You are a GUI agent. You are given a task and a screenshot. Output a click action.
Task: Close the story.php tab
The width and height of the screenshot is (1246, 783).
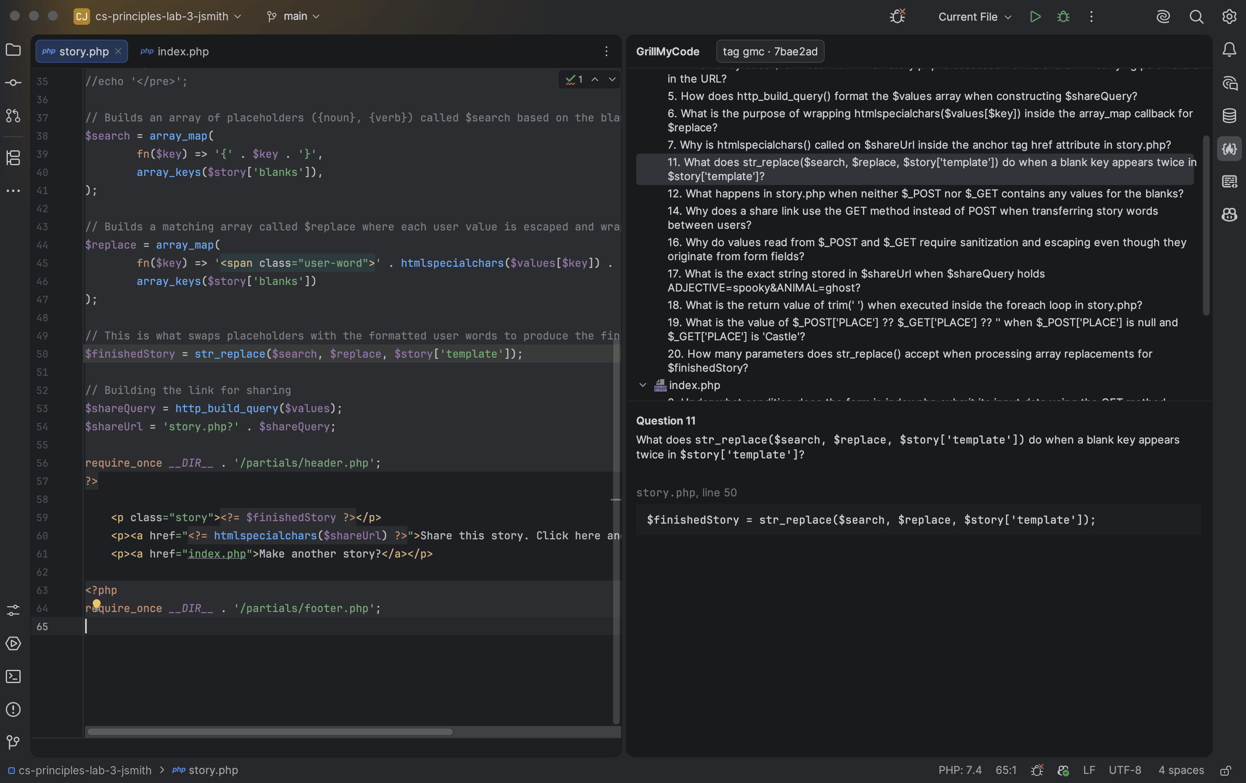[x=118, y=51]
